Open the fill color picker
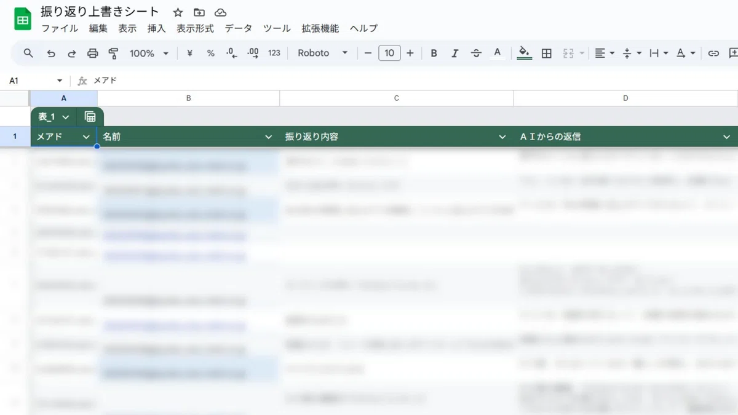Viewport: 738px width, 415px height. 524,53
